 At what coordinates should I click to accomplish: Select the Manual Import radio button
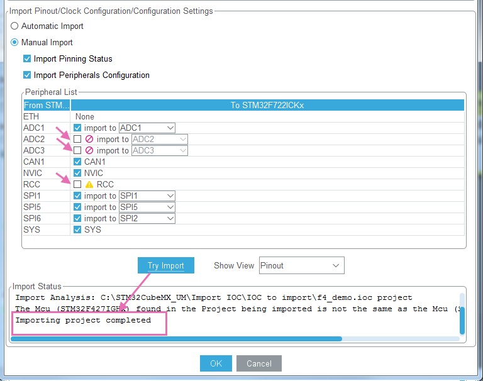[14, 42]
